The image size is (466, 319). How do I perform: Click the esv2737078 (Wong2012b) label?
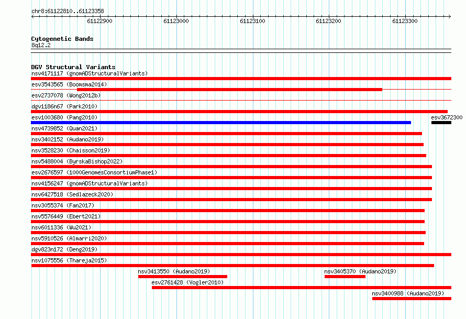click(66, 95)
